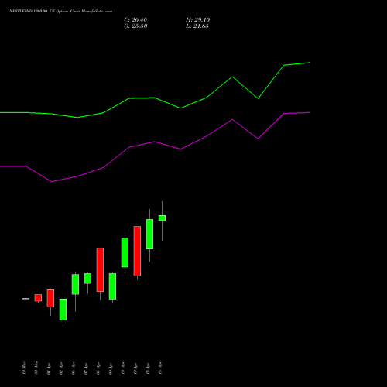The width and height of the screenshot is (387, 387).
Task: Select the green candle above 02 Apr
Action: tap(63, 310)
